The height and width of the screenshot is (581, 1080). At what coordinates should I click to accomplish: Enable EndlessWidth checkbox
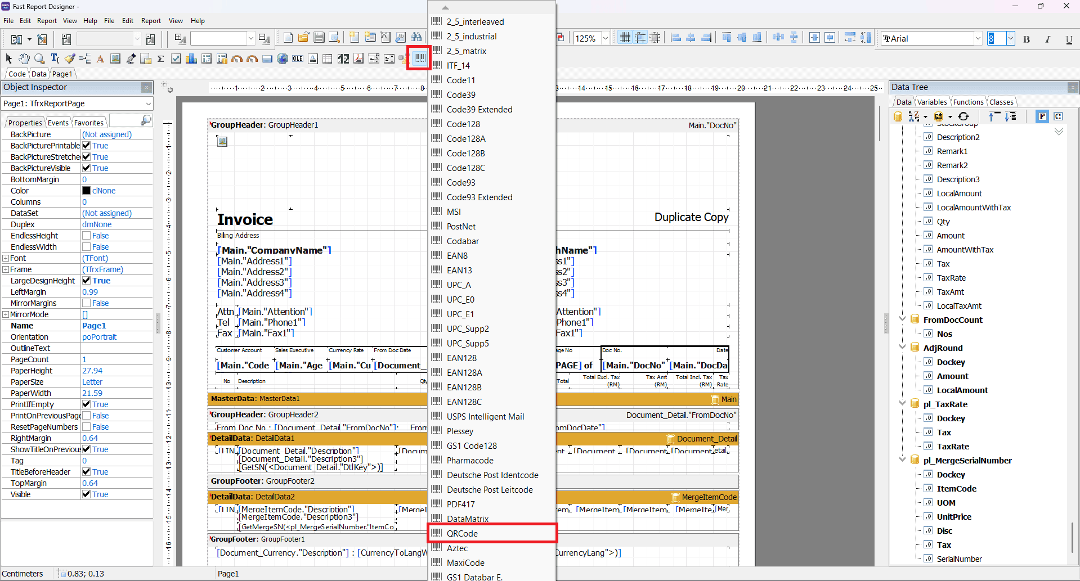tap(86, 247)
